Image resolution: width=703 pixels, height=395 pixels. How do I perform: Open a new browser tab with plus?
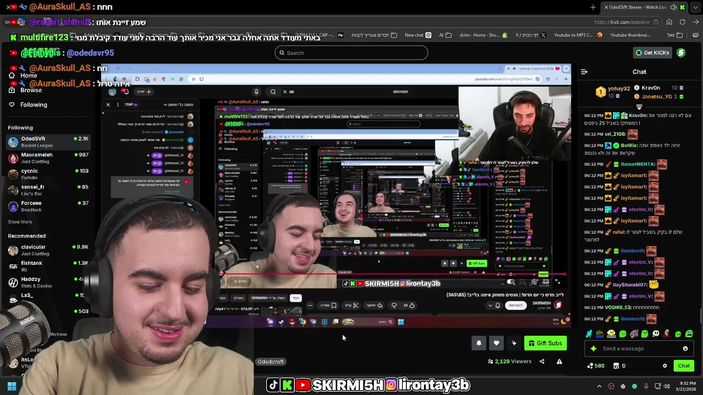click(x=593, y=7)
